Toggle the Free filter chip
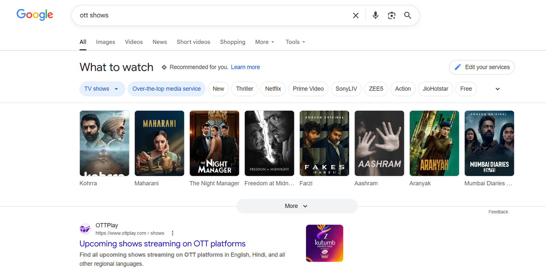Screen dimensions: 546x276 click(x=466, y=89)
